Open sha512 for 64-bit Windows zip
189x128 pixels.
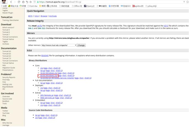click(71, 75)
